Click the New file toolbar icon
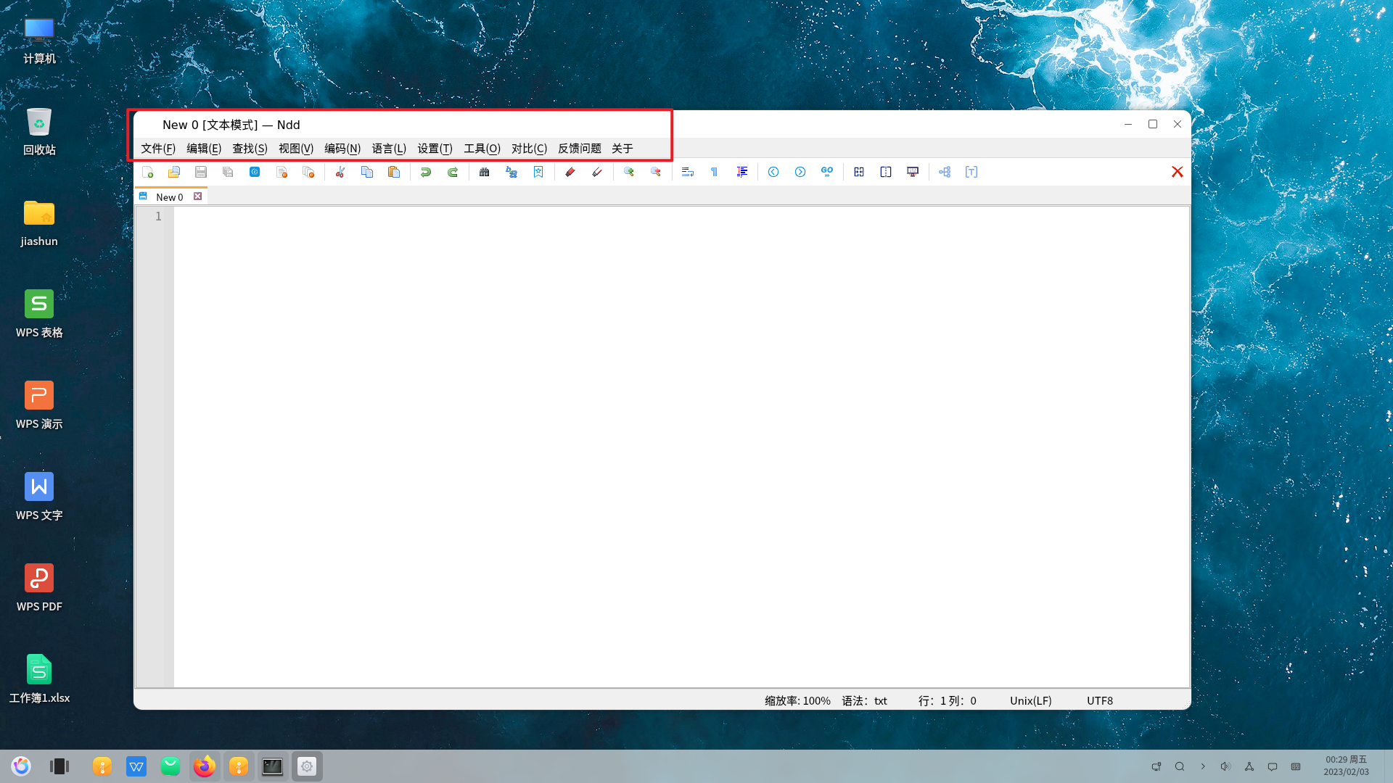 point(148,172)
